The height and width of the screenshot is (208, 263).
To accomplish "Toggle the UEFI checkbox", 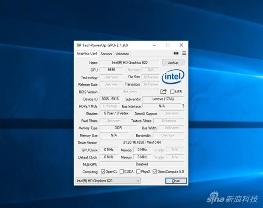I will (x=172, y=92).
